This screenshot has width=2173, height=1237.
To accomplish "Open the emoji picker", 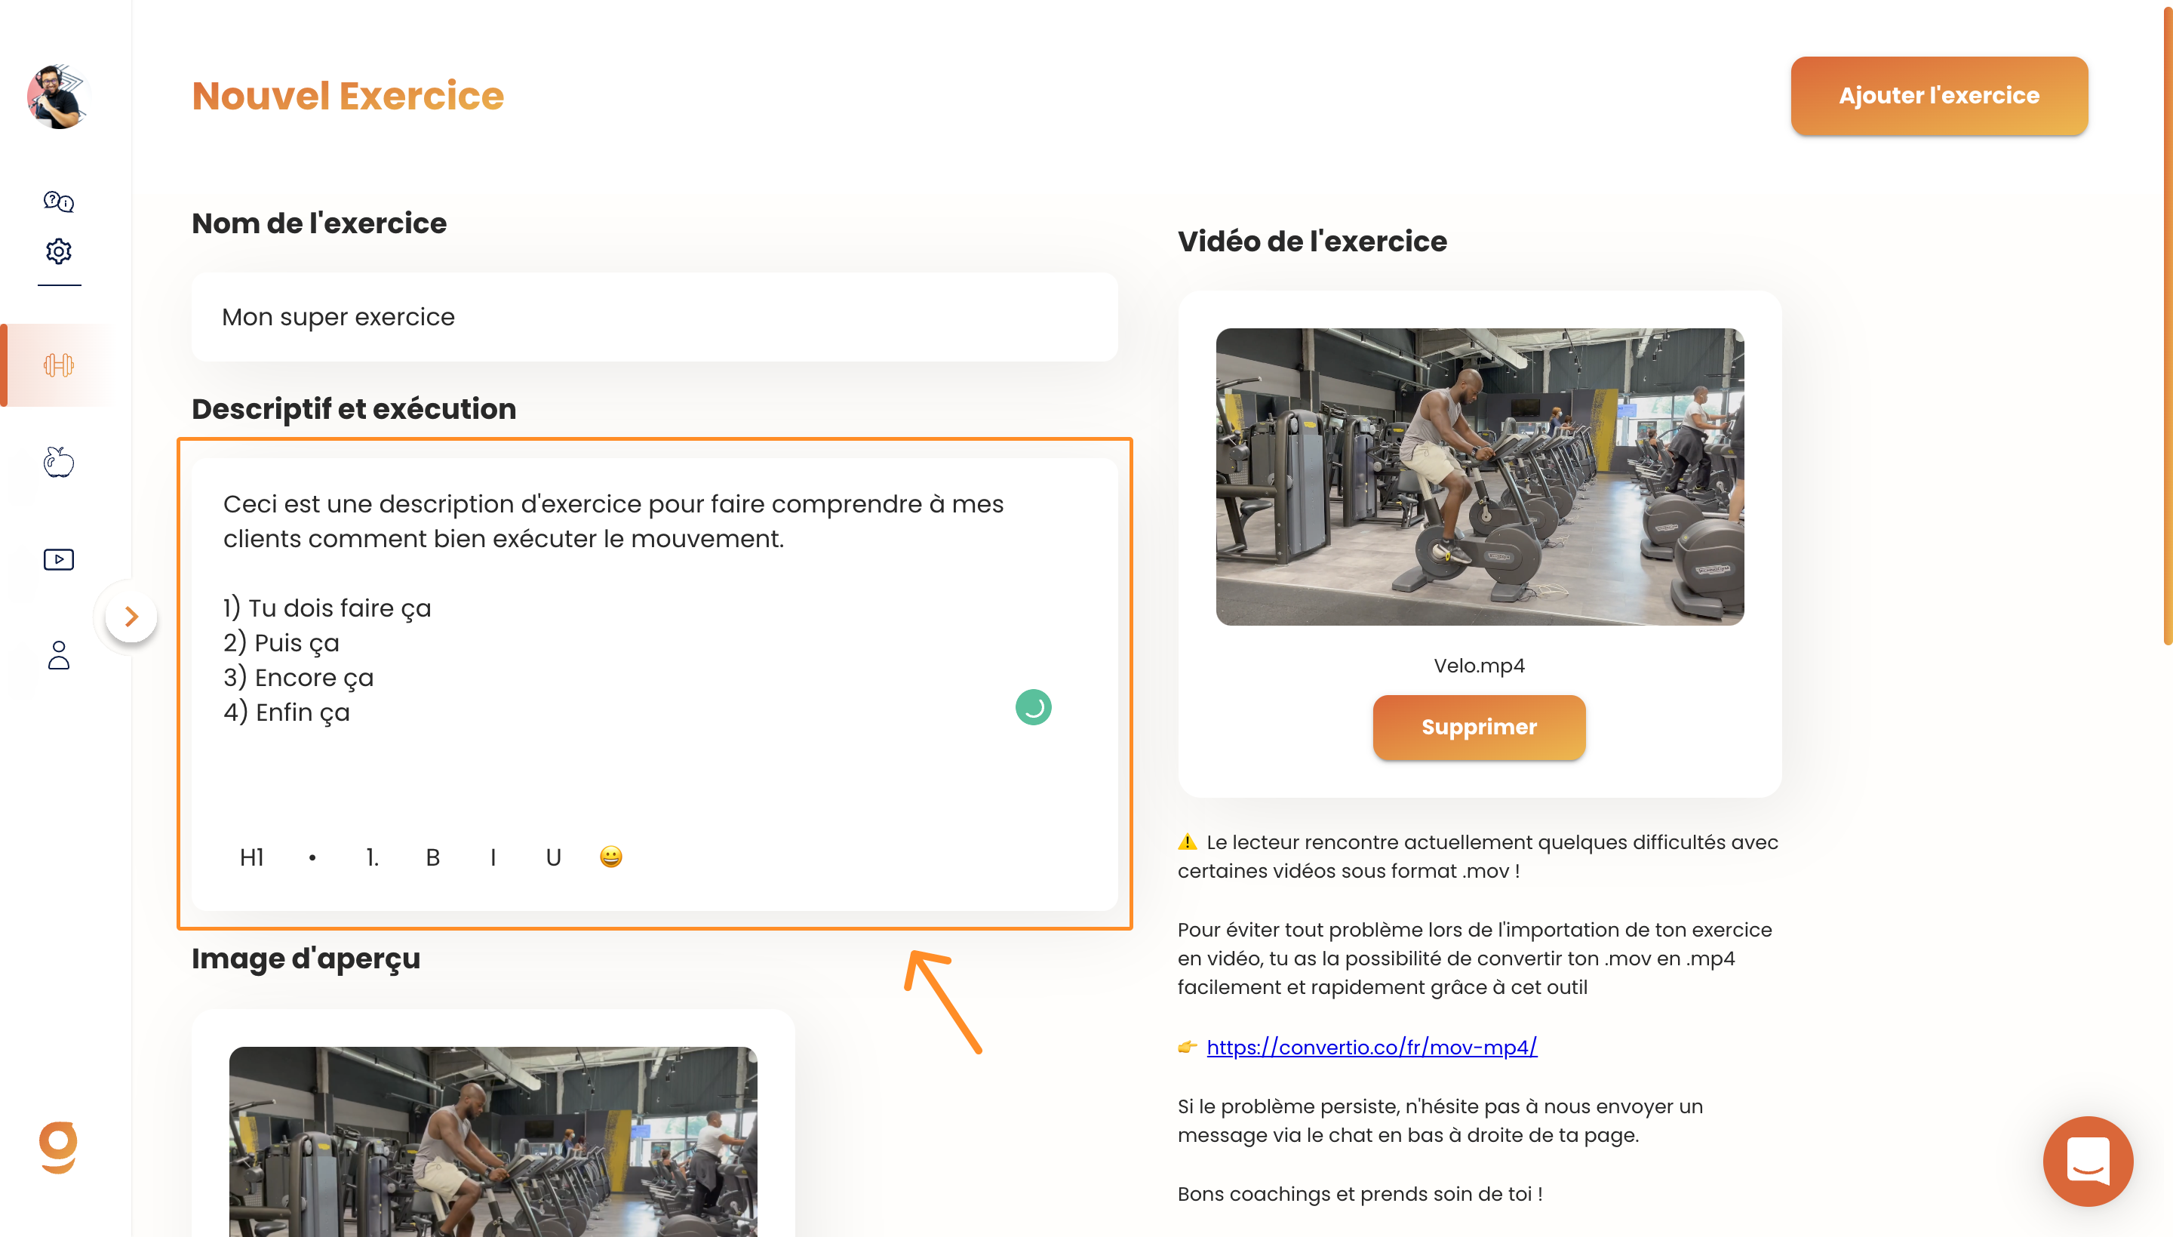I will click(x=610, y=857).
